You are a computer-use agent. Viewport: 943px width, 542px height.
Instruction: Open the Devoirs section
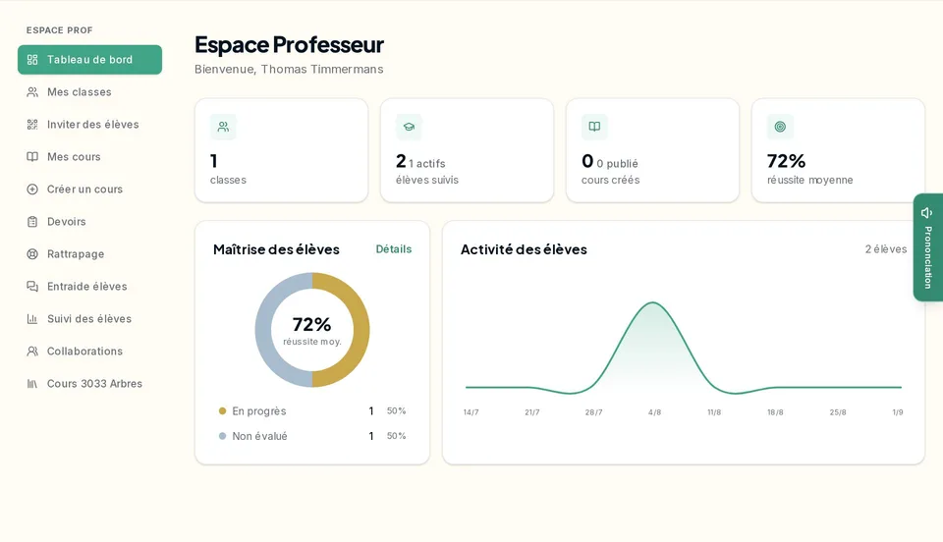point(89,222)
